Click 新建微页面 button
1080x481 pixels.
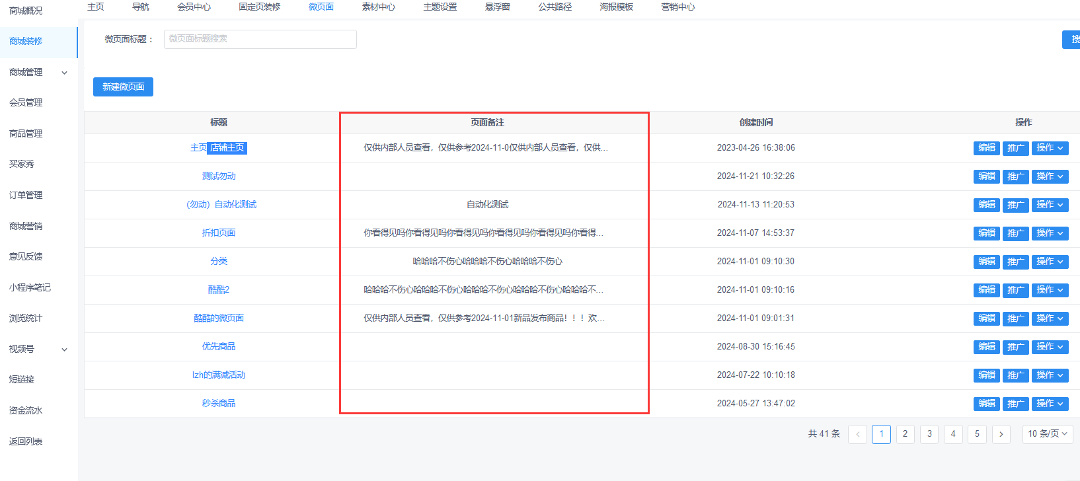123,87
